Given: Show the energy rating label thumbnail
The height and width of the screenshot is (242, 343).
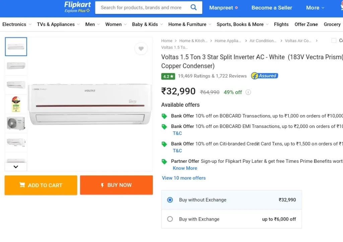Looking at the screenshot, I should click(x=16, y=104).
